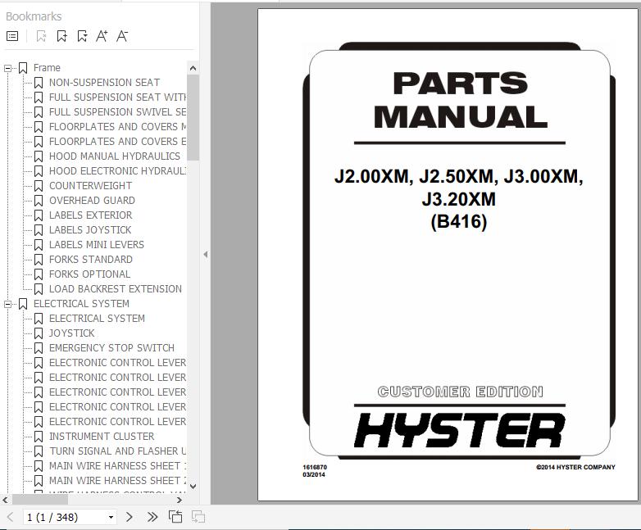Viewport: 641px width, 530px height.
Task: Go to the COUNTERWEIGHT bookmark
Action: [90, 185]
